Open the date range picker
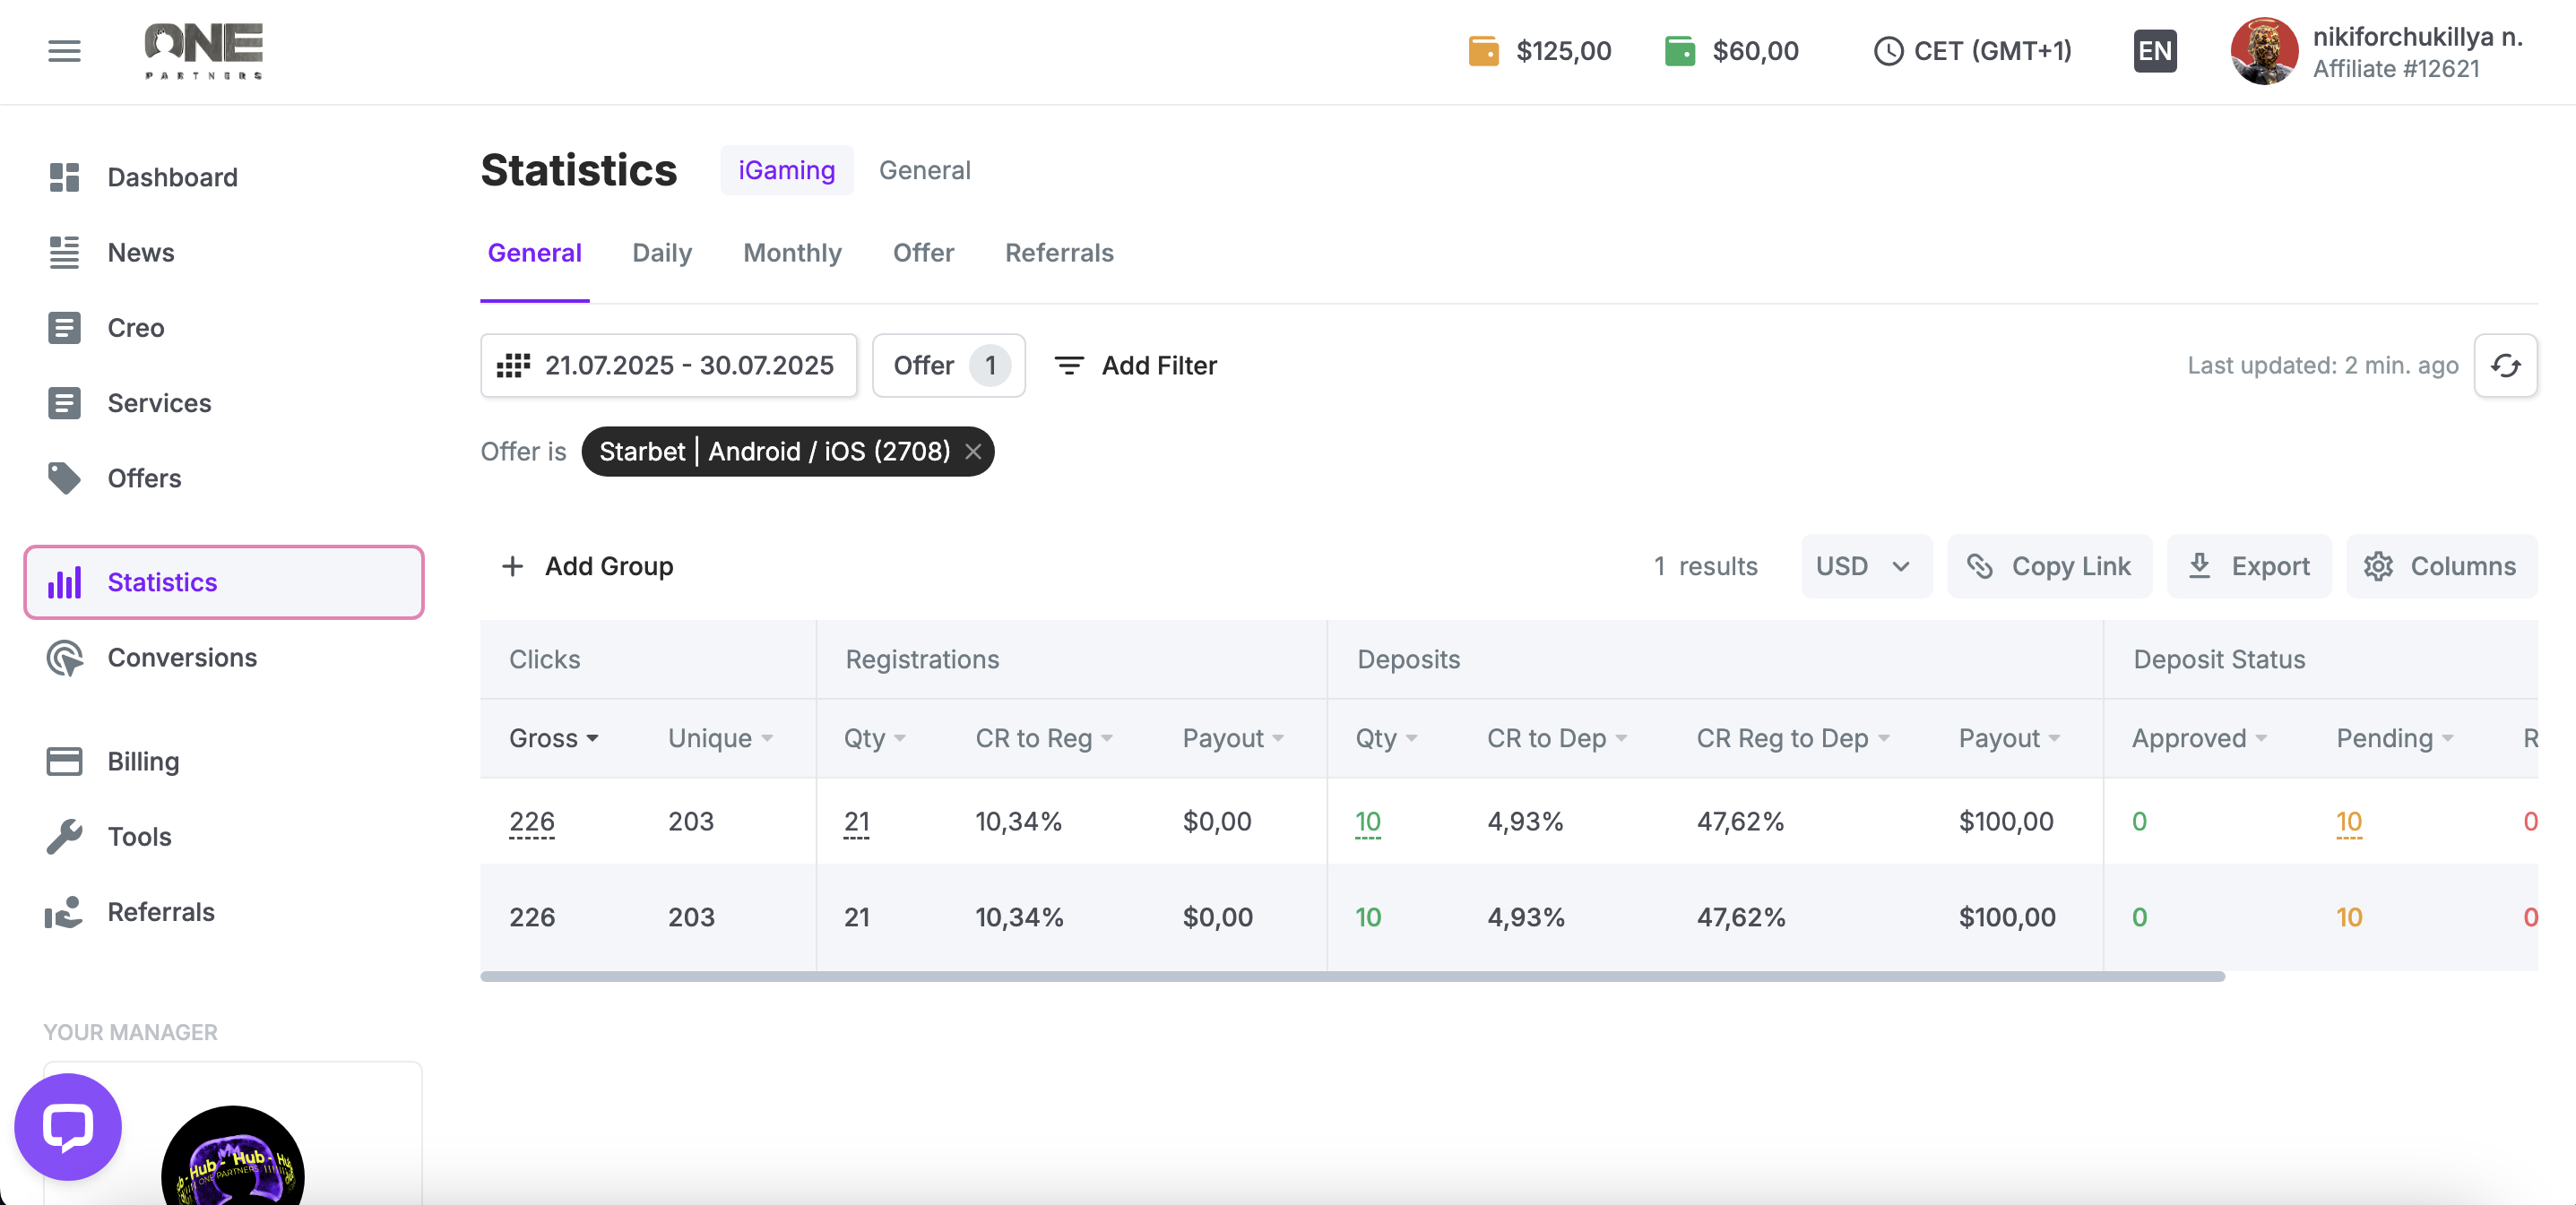The width and height of the screenshot is (2576, 1205). (x=669, y=366)
